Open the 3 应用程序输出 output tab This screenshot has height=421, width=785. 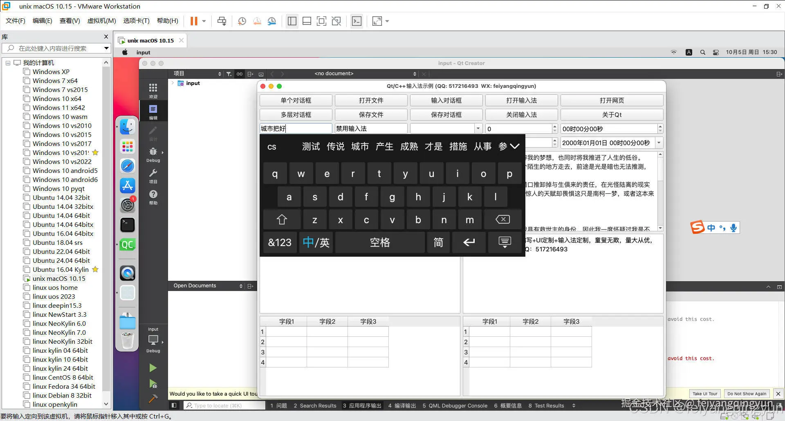(x=362, y=405)
